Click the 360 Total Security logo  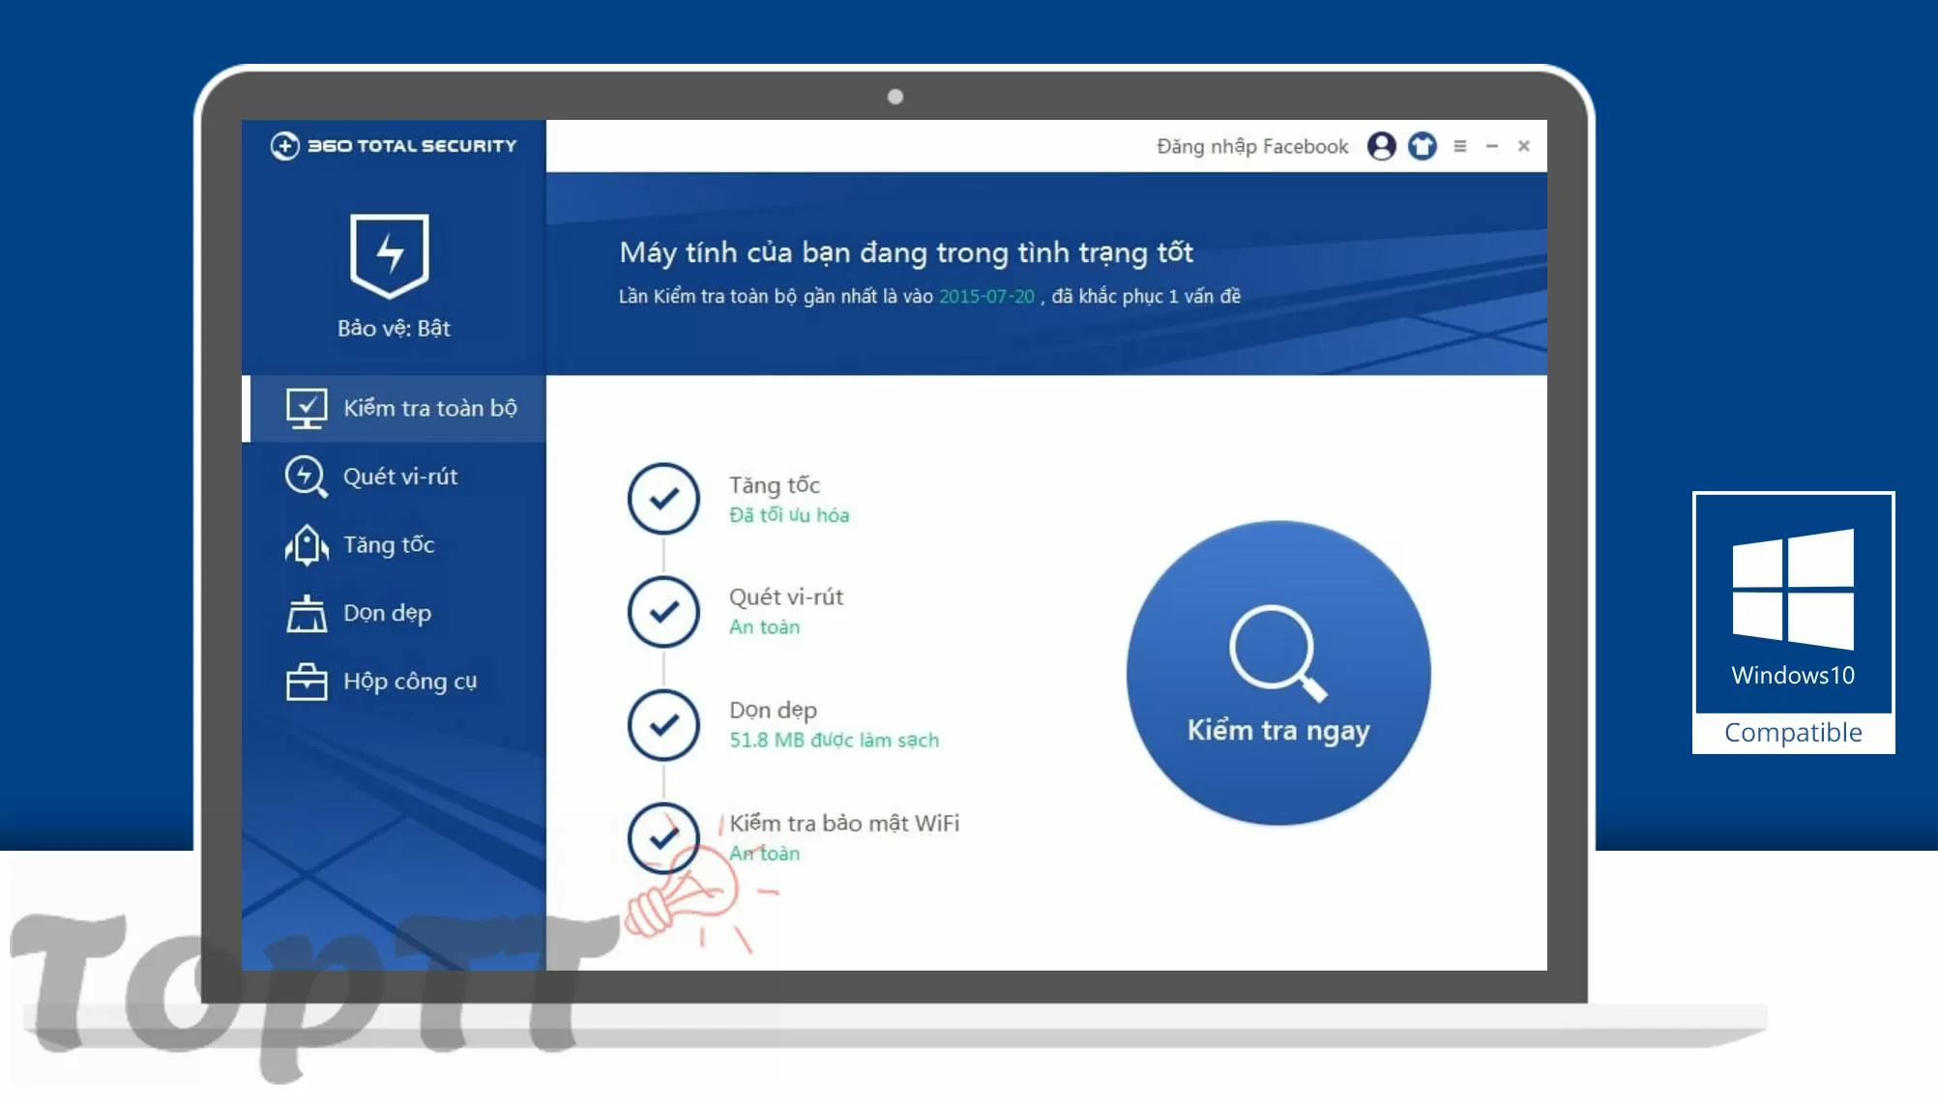click(x=394, y=146)
